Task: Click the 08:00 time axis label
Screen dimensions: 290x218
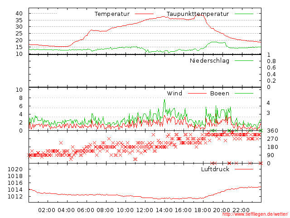Action: pyautogui.click(x=105, y=210)
